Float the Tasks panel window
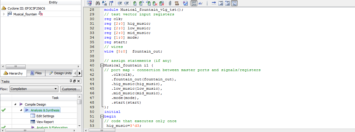Image resolution: width=355 pixels, height=132 pixels. point(74,81)
